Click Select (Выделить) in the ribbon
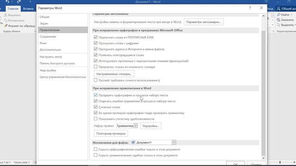Image resolution: width=296 pixels, height=166 pixels. (286, 25)
